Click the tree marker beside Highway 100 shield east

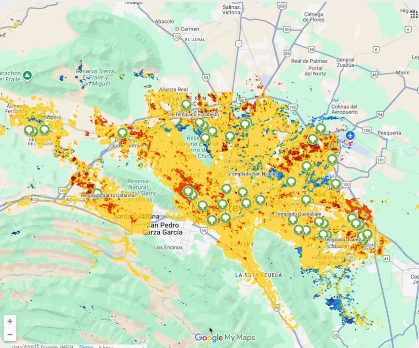coord(335,184)
